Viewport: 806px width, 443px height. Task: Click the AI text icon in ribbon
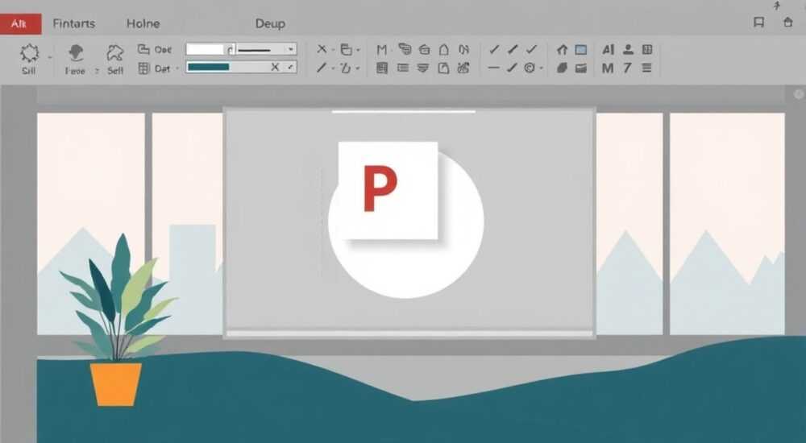[608, 49]
